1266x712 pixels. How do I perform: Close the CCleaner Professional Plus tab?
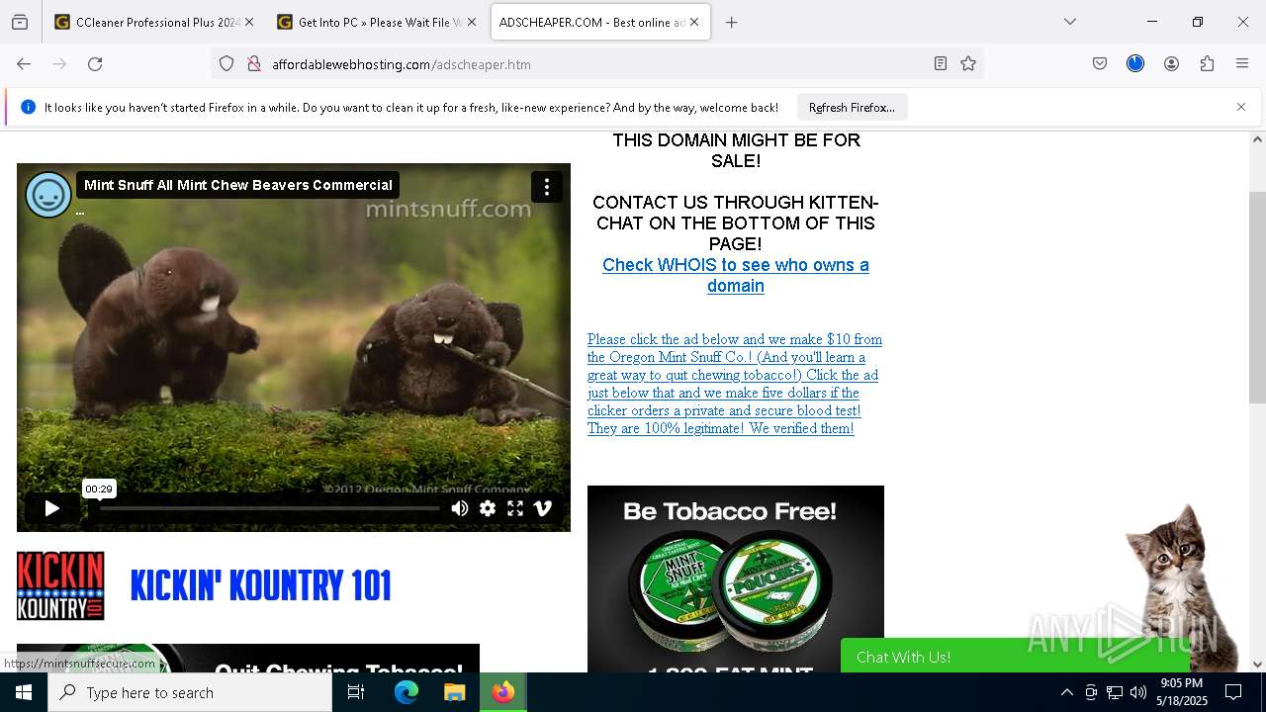[x=249, y=22]
